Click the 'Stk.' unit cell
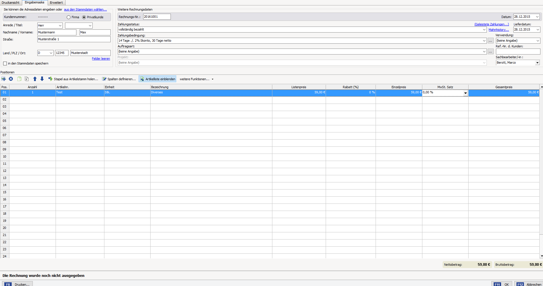The image size is (543, 286). [x=127, y=93]
